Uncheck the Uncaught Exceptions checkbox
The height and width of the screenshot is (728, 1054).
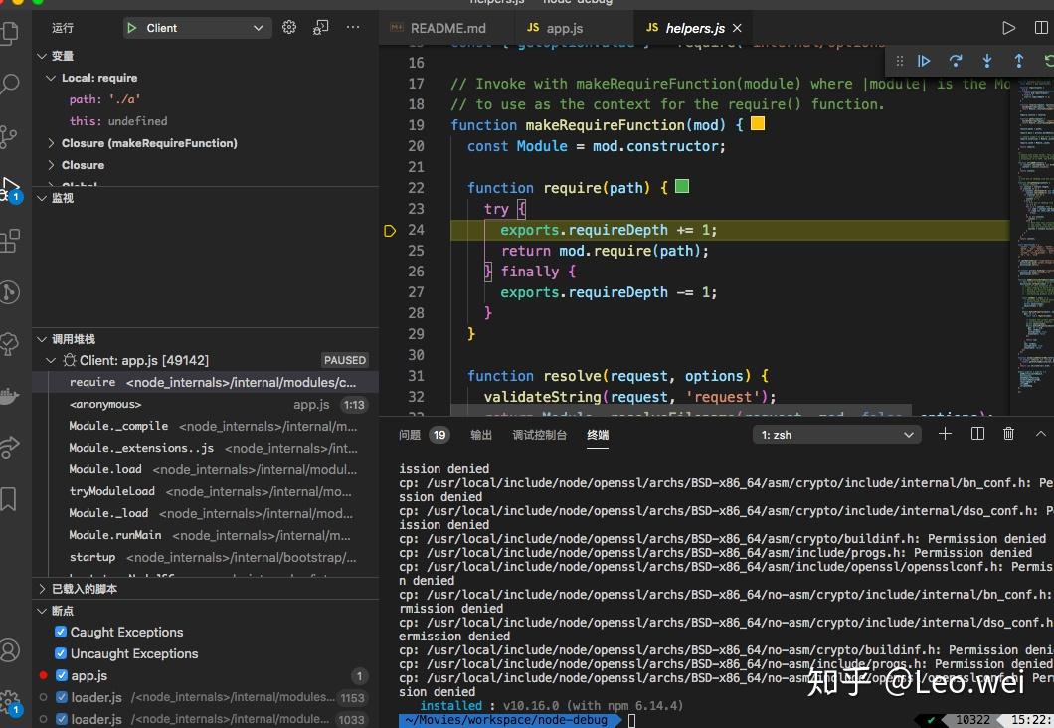[x=61, y=653]
